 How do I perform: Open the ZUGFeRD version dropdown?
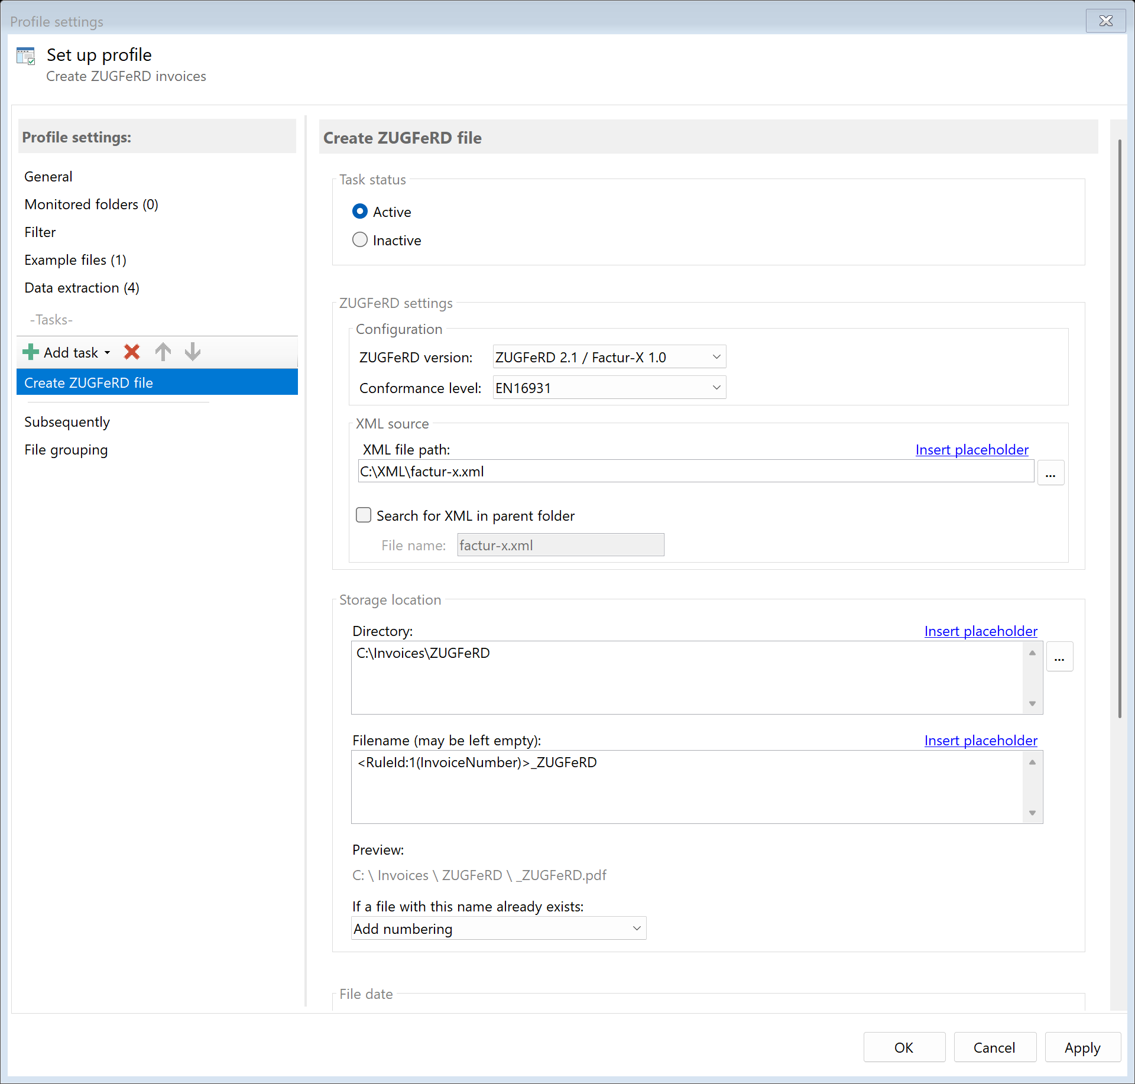click(609, 357)
